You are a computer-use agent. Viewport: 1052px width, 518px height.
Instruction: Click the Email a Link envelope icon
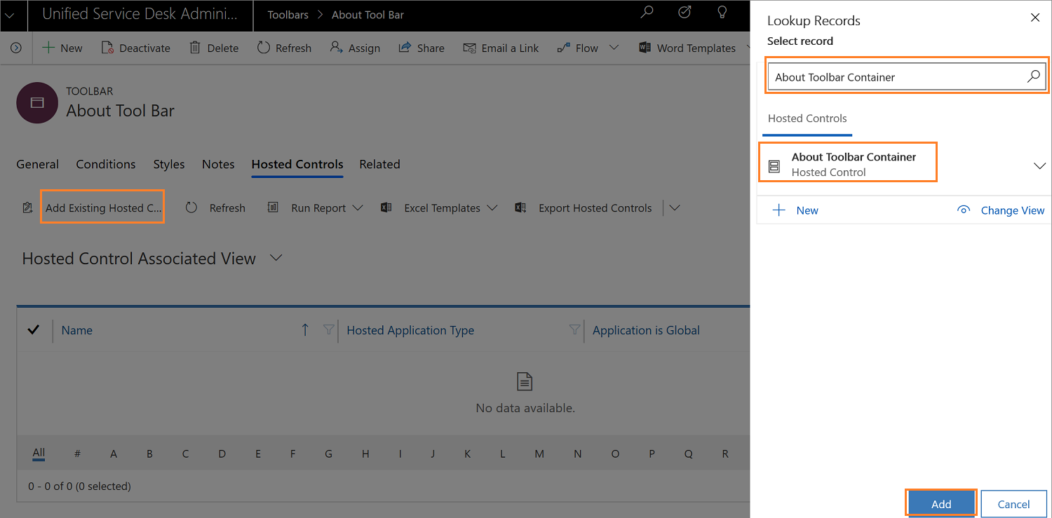[469, 48]
